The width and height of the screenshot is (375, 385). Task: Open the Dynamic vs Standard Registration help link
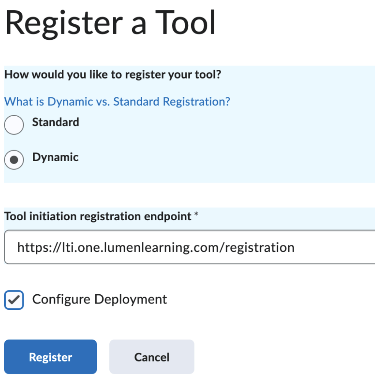tap(117, 101)
